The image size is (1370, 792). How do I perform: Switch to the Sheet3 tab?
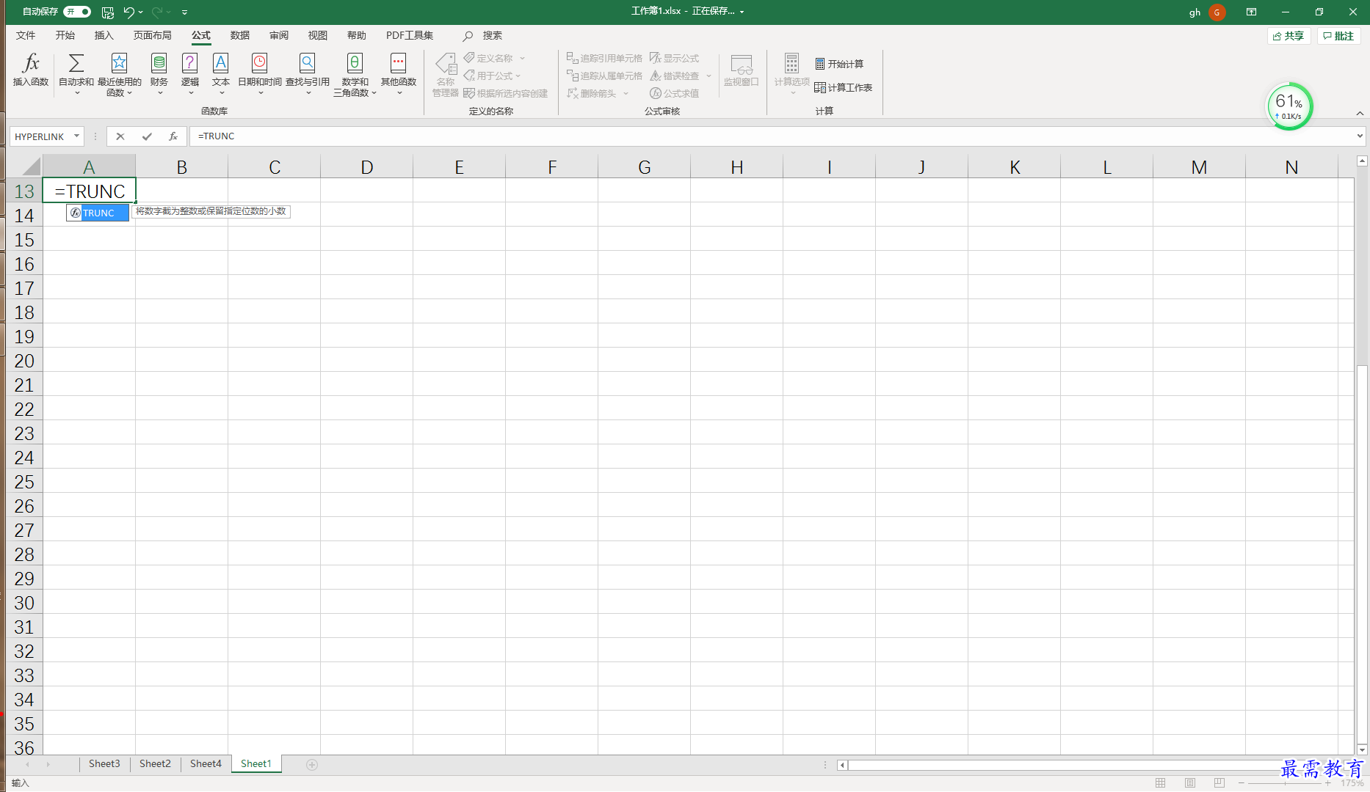pyautogui.click(x=104, y=764)
